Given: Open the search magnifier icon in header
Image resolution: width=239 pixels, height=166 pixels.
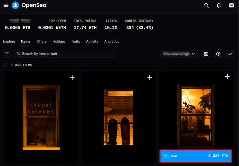Looking at the screenshot, I should tap(207, 5).
